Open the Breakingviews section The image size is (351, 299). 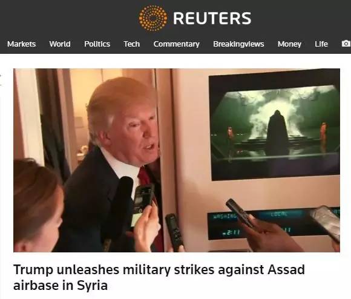(x=238, y=44)
